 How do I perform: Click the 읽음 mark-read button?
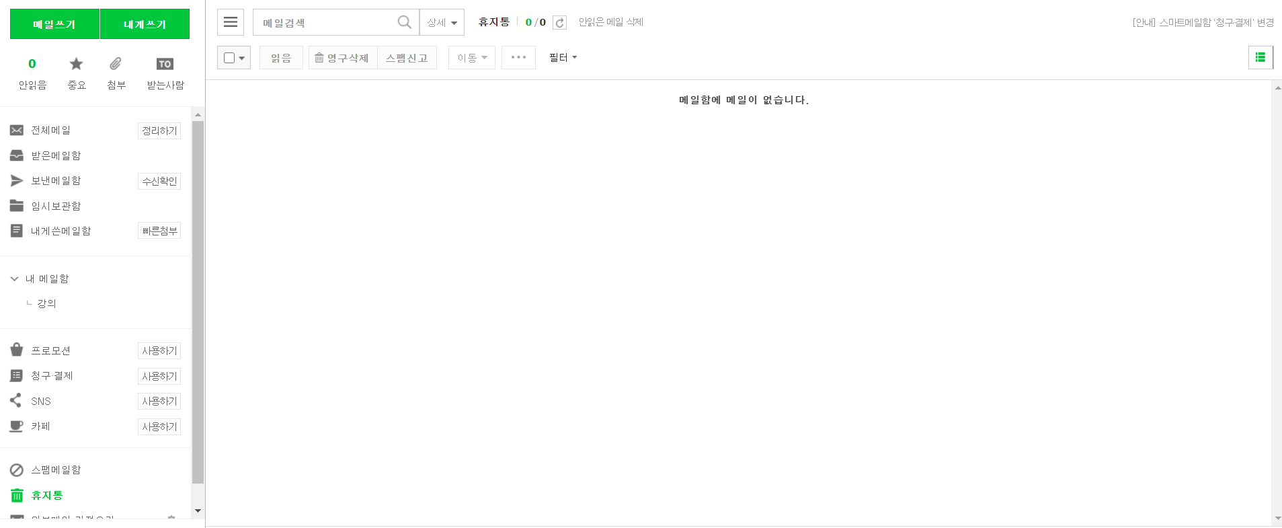coord(281,57)
